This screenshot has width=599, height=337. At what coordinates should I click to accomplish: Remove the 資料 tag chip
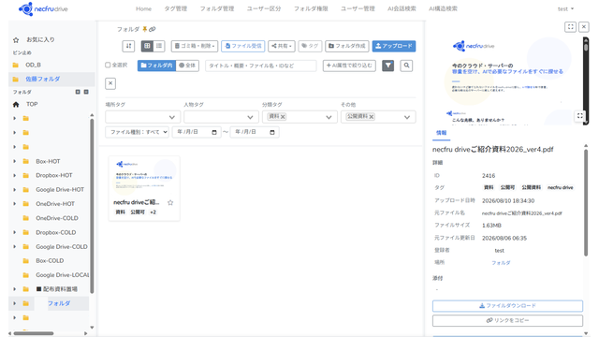pyautogui.click(x=283, y=117)
